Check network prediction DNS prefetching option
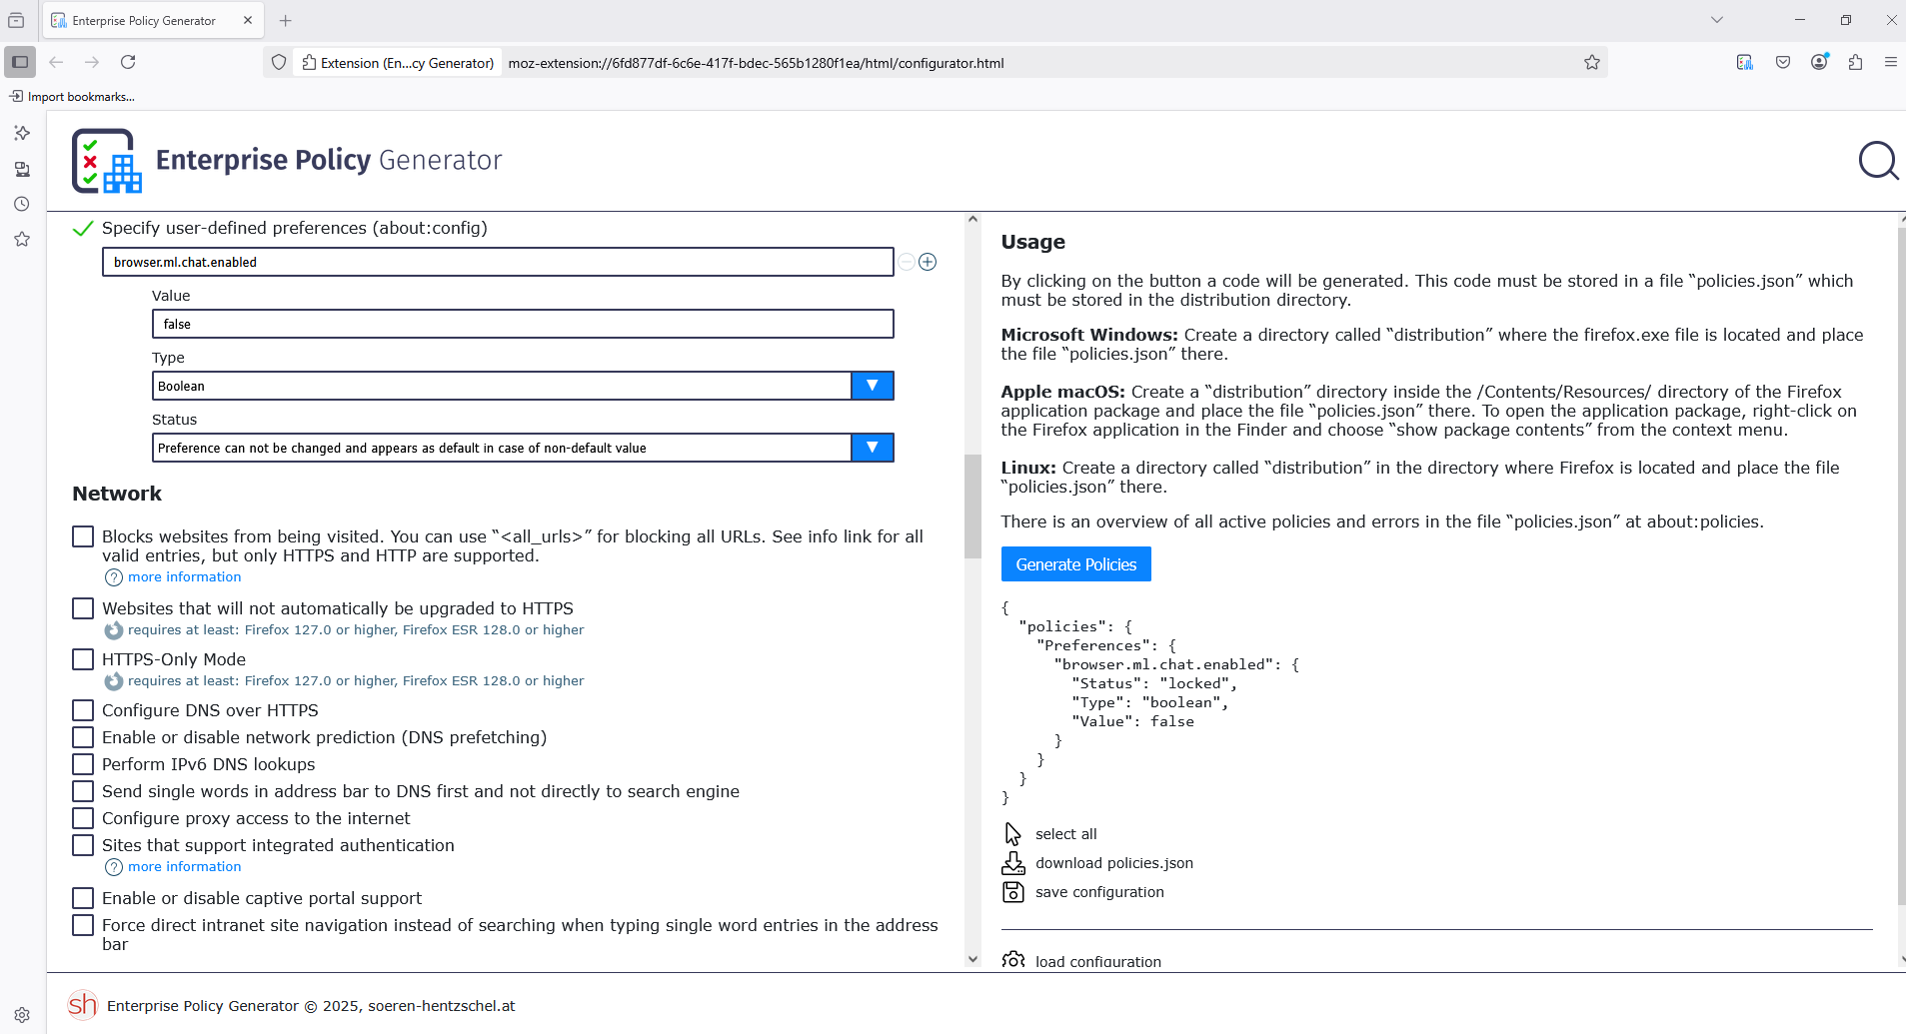 [83, 737]
